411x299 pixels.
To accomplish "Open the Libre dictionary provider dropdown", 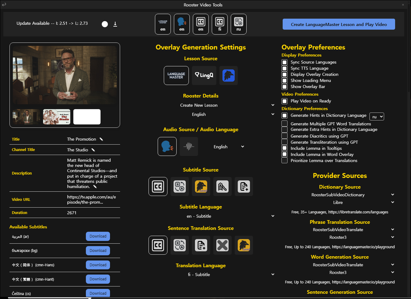I will (x=340, y=202).
